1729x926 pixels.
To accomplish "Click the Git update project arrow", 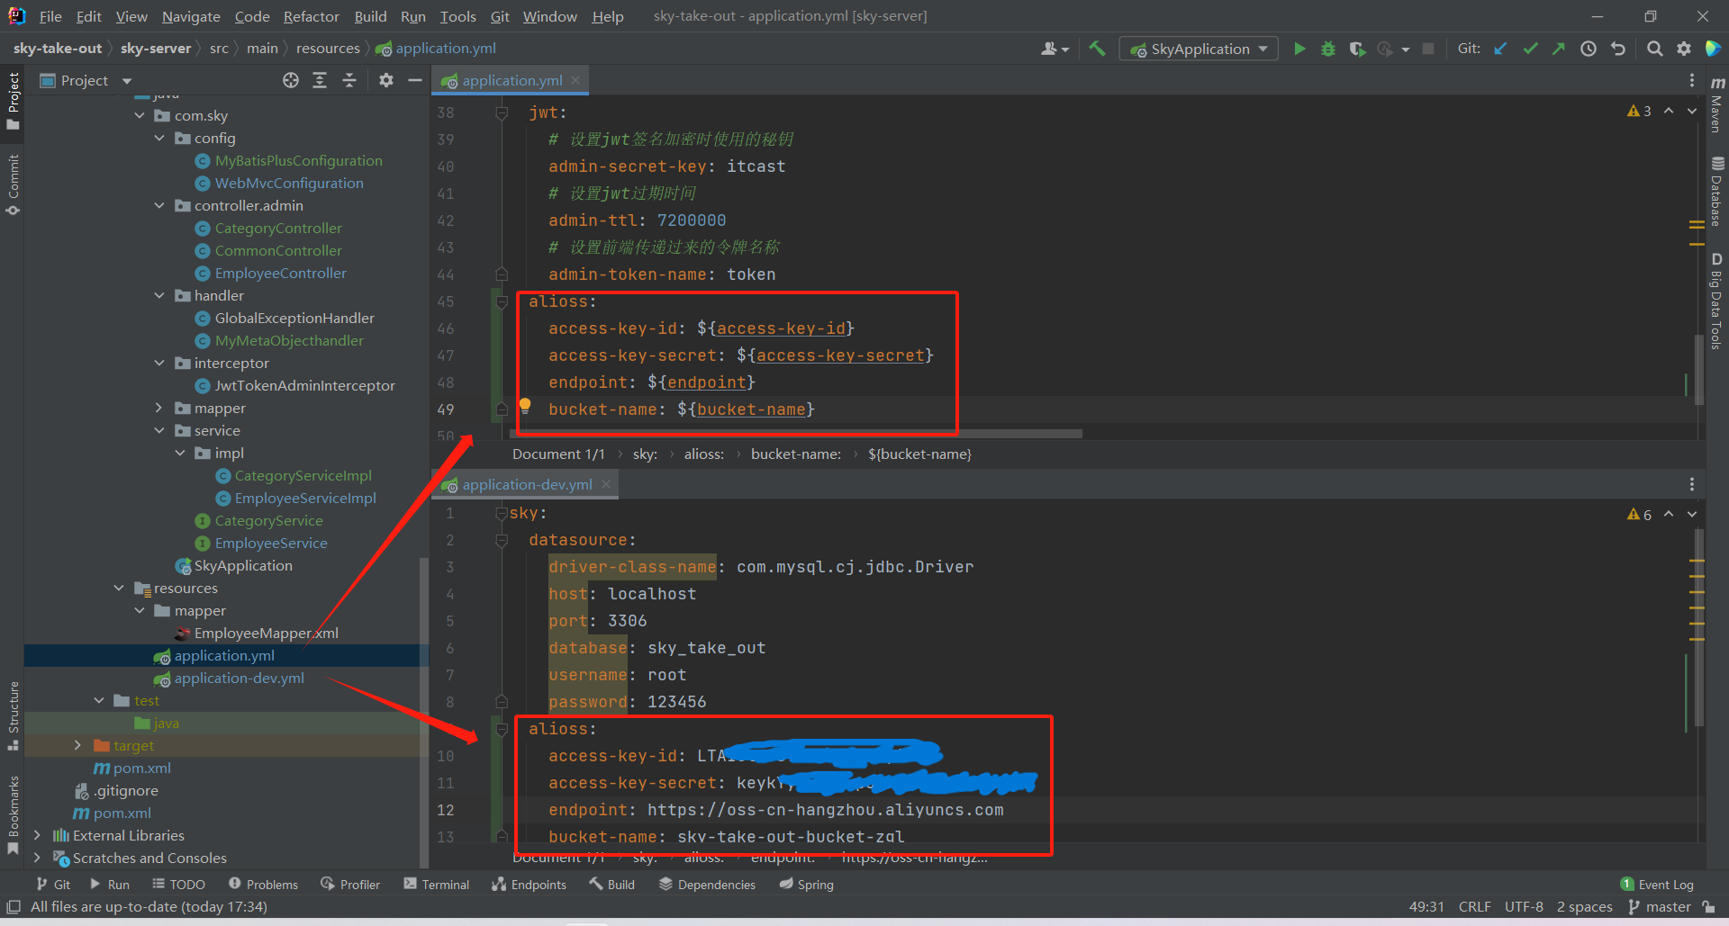I will [x=1500, y=49].
